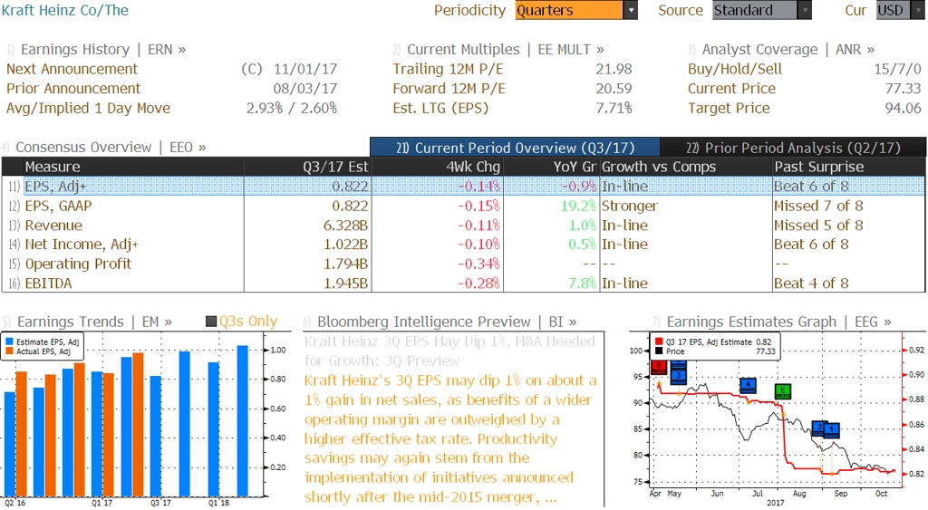Click Missed 5 of 8 past surprise cell
Viewport: 928px width, 510px height.
tap(818, 226)
